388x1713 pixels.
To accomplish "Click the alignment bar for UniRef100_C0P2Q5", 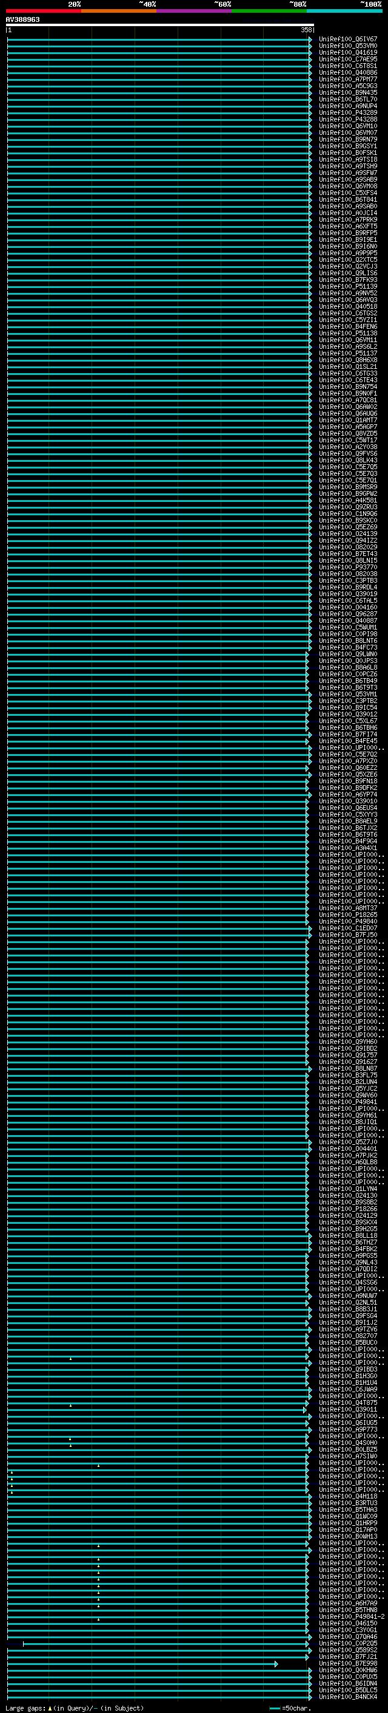I will click(x=166, y=1644).
